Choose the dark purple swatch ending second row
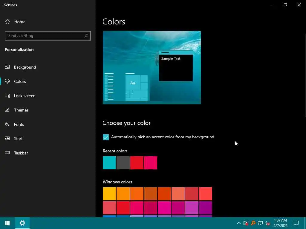 (x=206, y=208)
